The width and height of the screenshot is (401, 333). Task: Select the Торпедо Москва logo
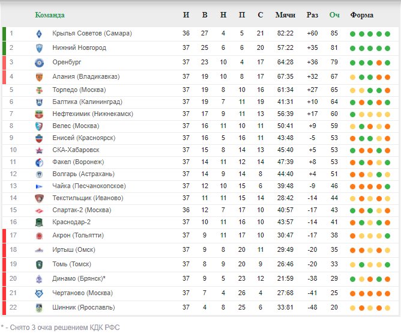[x=39, y=90]
